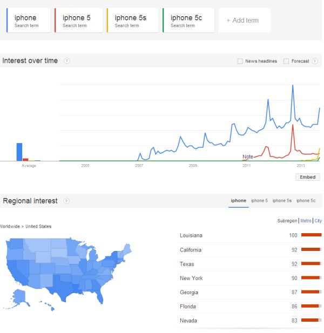Switch to iphone 5c regional tab

tap(306, 201)
